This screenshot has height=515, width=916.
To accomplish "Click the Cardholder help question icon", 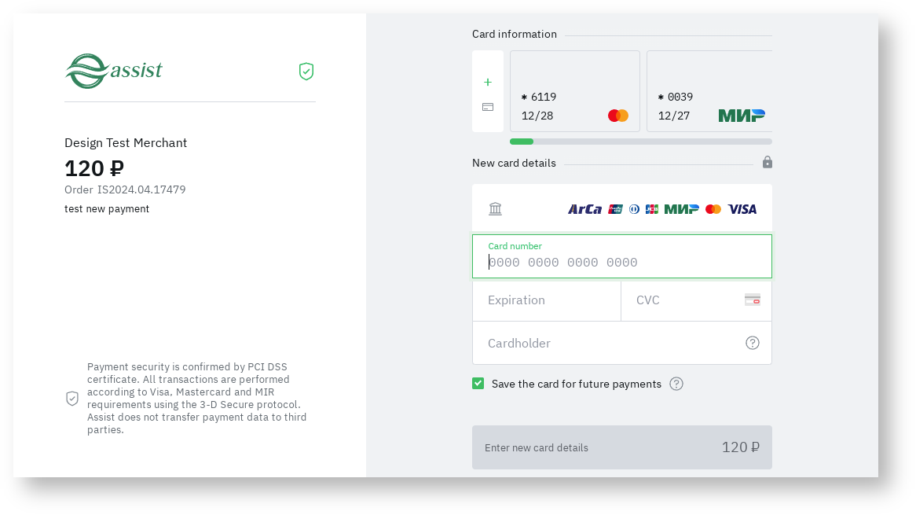I will point(753,343).
